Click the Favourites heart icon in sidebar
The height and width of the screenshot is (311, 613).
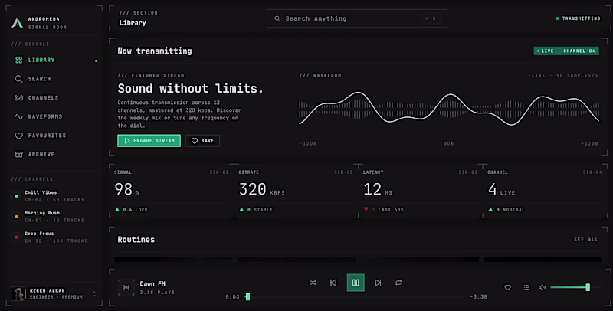[x=18, y=136]
